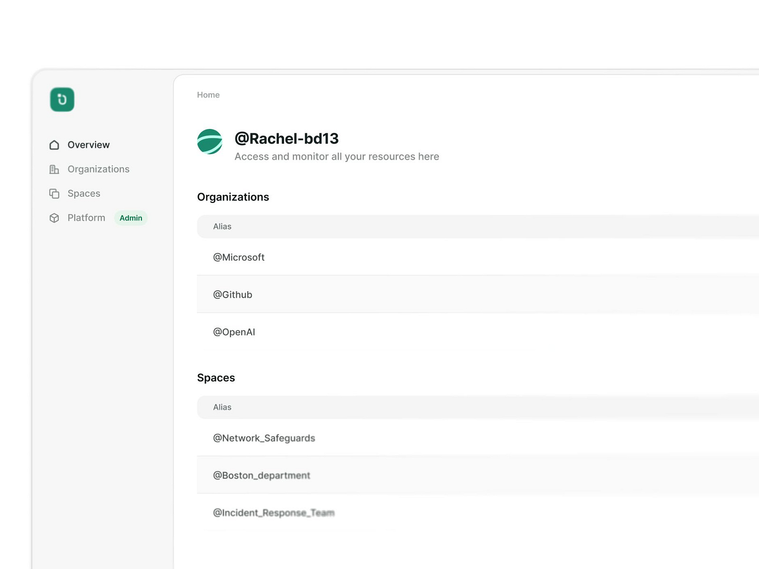Click the building icon beside Organizations
This screenshot has width=759, height=569.
tap(54, 169)
